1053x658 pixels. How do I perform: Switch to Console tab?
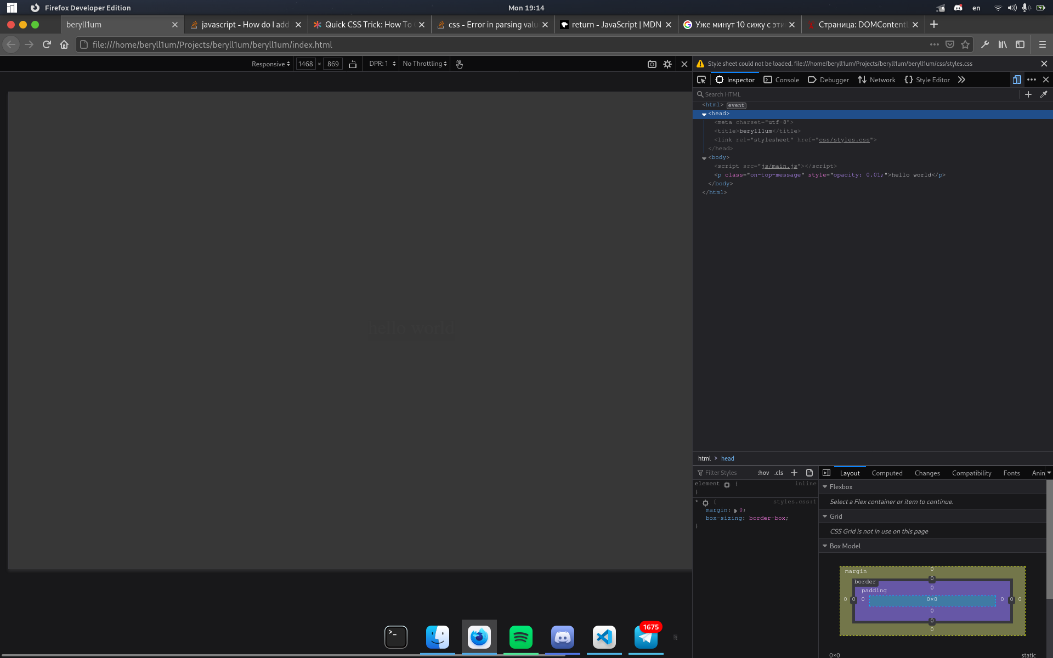[x=782, y=80]
